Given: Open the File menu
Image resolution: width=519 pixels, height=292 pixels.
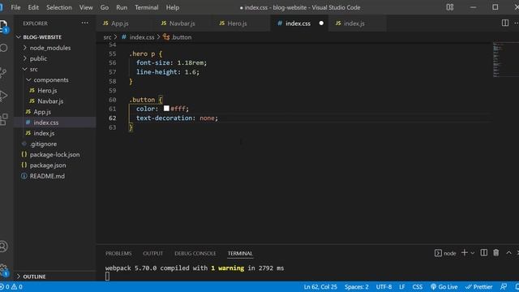Looking at the screenshot, I should pos(15,7).
